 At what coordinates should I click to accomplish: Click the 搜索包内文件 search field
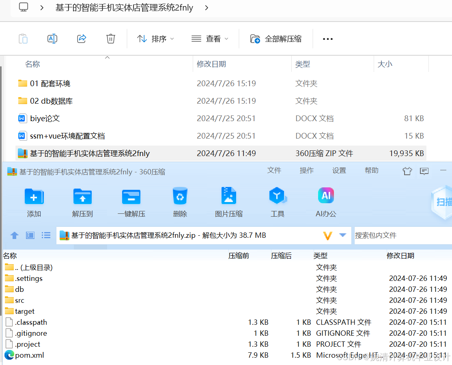point(403,235)
